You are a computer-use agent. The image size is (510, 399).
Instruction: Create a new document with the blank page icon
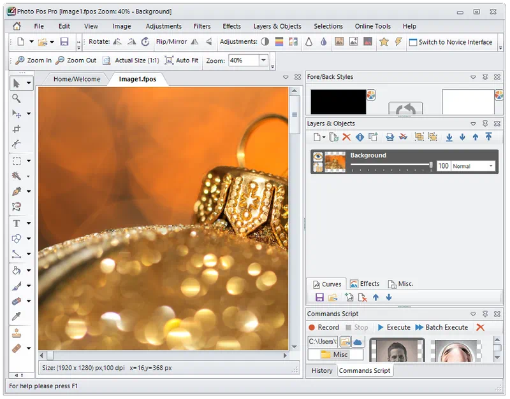coord(21,42)
